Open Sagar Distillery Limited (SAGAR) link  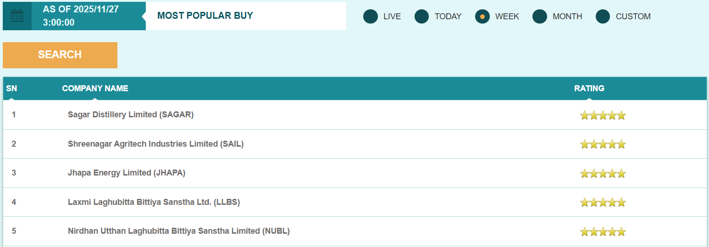point(131,115)
